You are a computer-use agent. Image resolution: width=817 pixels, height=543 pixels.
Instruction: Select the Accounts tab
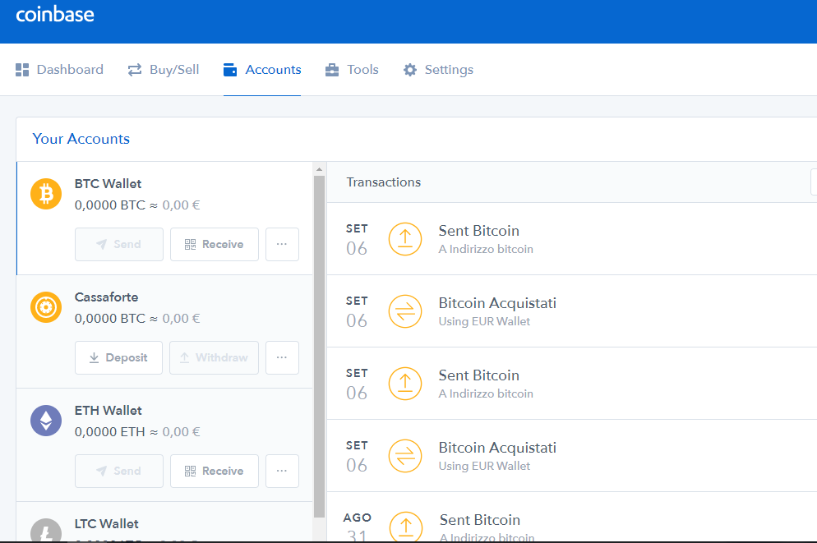point(262,70)
